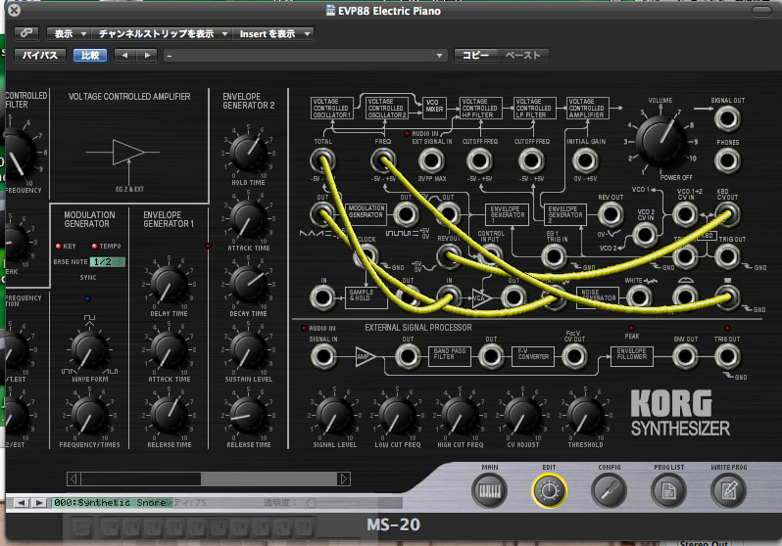Image resolution: width=782 pixels, height=546 pixels.
Task: Open the 表示 view dropdown
Action: click(69, 33)
